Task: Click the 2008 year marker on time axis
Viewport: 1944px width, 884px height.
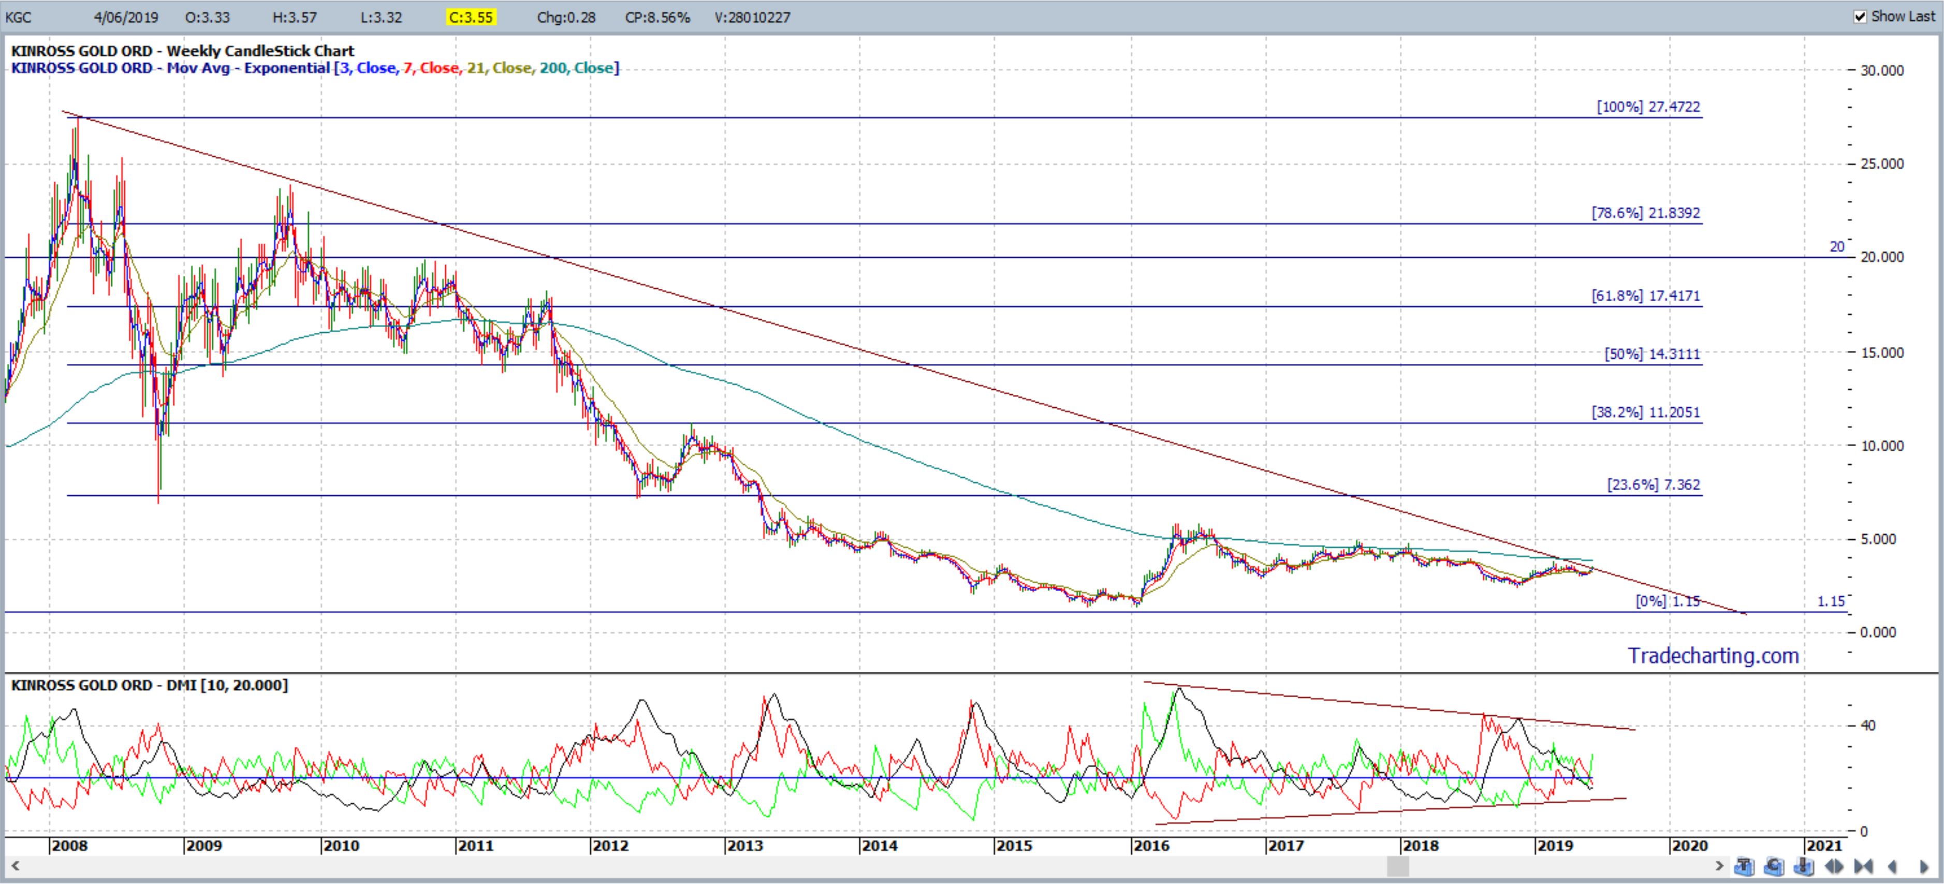Action: (69, 846)
